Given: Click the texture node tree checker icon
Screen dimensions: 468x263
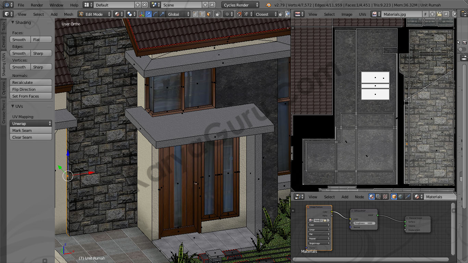Looking at the screenshot, I should pyautogui.click(x=385, y=197).
